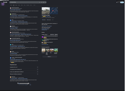
Task: Open first result titled Stanford West Apartments
Action: pos(15,10)
